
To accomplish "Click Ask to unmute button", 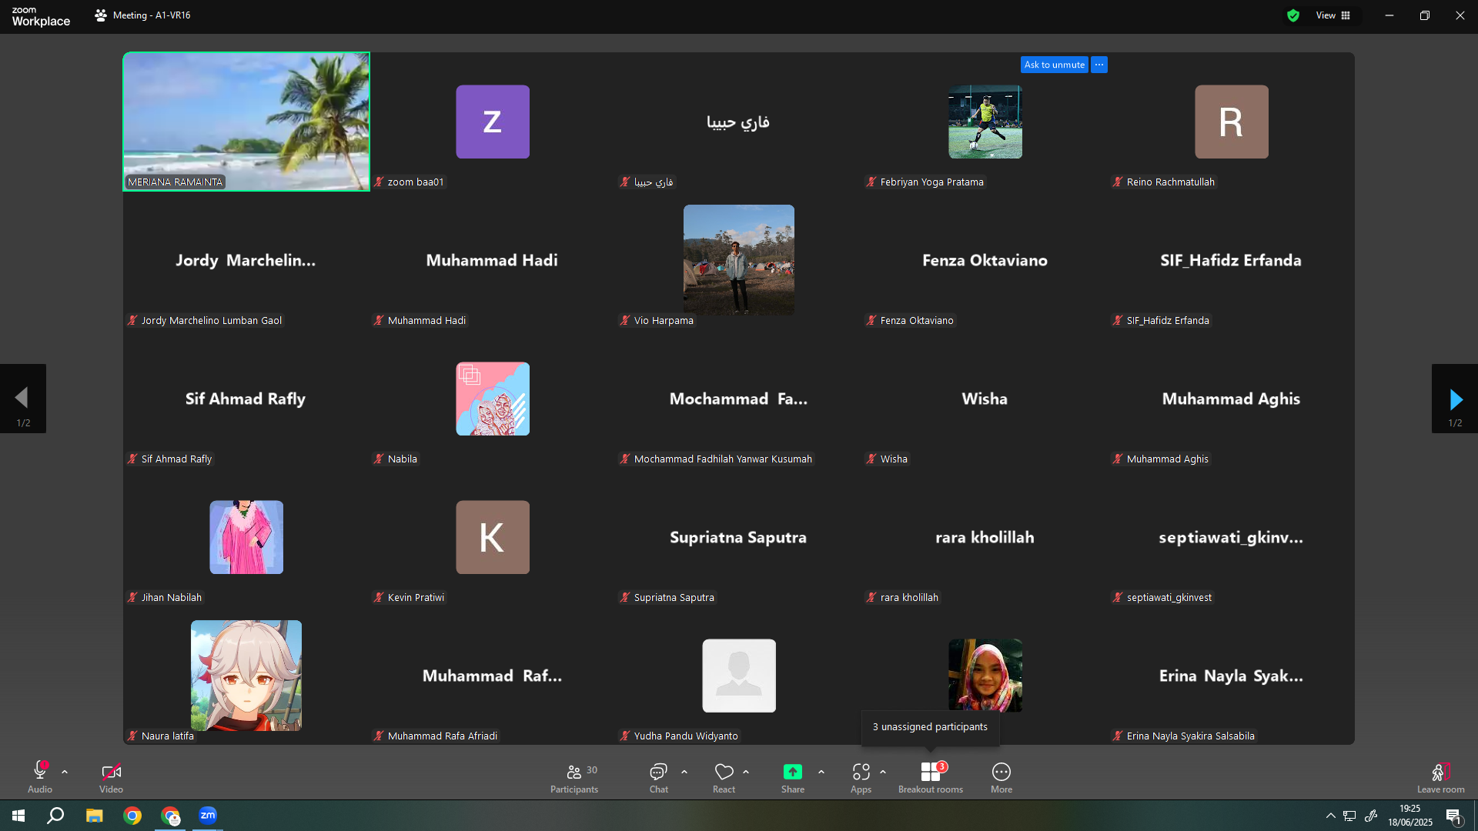I will [x=1055, y=65].
